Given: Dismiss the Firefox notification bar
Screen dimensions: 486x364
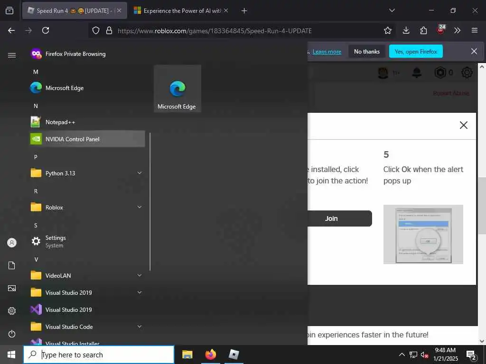Looking at the screenshot, I should click(x=474, y=51).
